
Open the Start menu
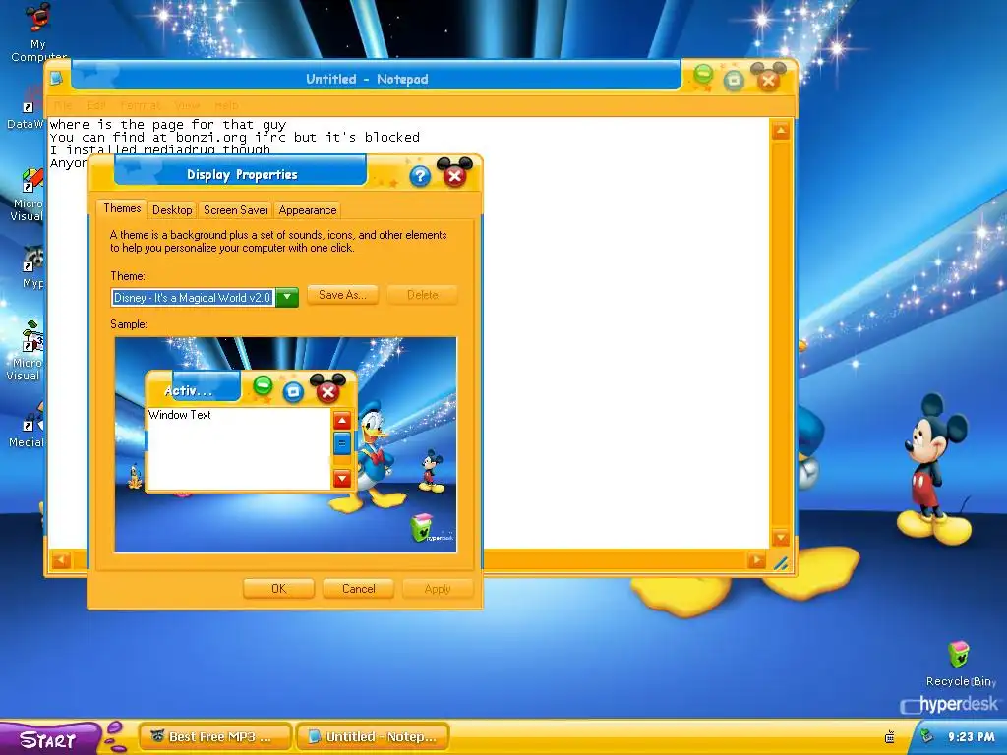point(48,738)
